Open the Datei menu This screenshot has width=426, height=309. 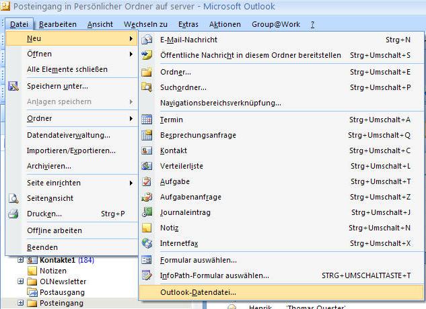pos(19,24)
